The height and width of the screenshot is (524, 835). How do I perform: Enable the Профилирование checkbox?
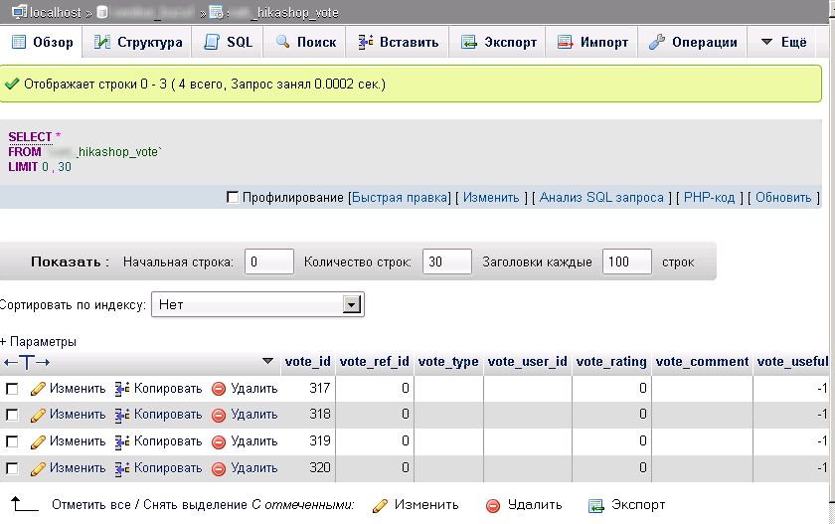234,198
